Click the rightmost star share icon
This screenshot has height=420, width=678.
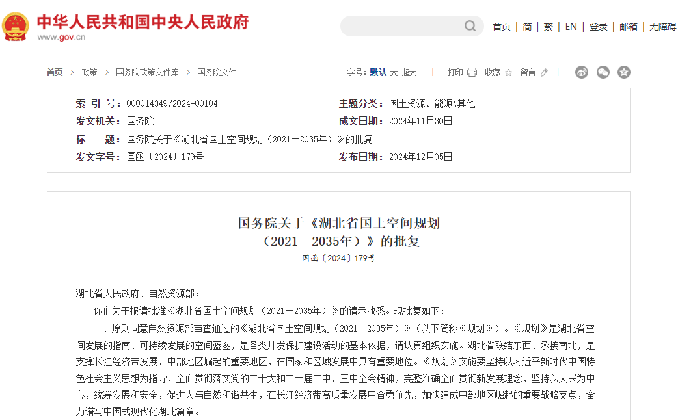coord(624,73)
